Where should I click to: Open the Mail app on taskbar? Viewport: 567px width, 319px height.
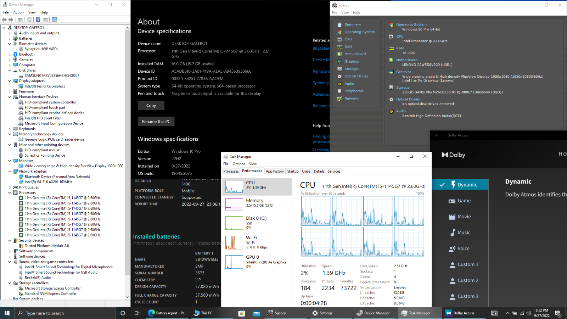(x=256, y=313)
